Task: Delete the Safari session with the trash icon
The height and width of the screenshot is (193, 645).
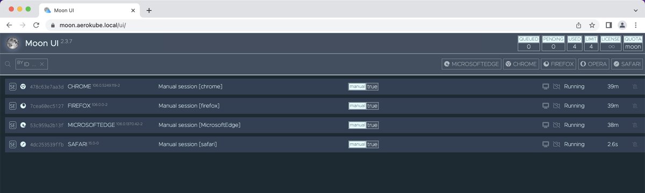Action: pos(635,144)
